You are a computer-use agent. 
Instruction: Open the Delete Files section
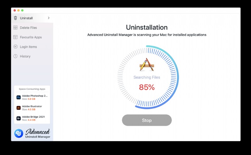point(29,28)
